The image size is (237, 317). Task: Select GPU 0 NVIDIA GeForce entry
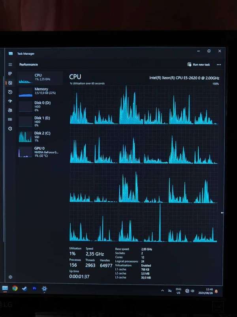click(40, 152)
